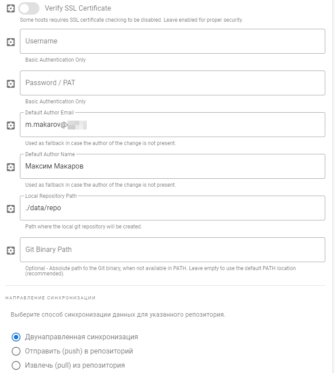This screenshot has height=373, width=335.
Task: Choose Извлечь (pull) из репозитория option
Action: [x=16, y=365]
